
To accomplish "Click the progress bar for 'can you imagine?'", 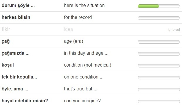I will 159,101.
